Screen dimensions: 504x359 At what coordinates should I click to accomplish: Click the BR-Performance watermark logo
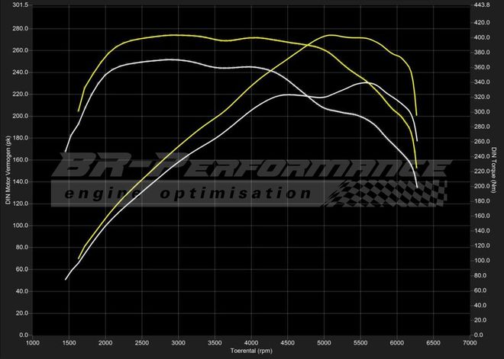click(x=252, y=166)
